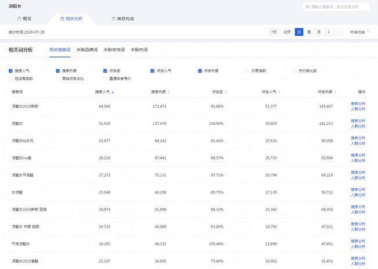Click the sort icon beside 点击人气 header
This screenshot has width=378, height=269.
point(279,92)
